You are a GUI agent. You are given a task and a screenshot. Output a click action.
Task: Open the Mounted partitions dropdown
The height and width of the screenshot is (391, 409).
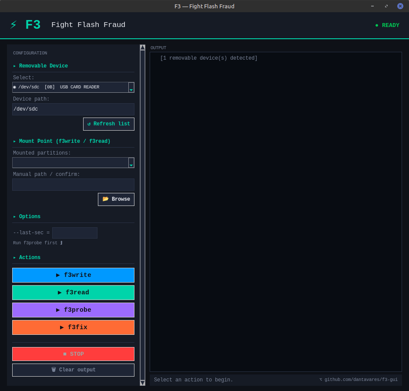coord(131,162)
